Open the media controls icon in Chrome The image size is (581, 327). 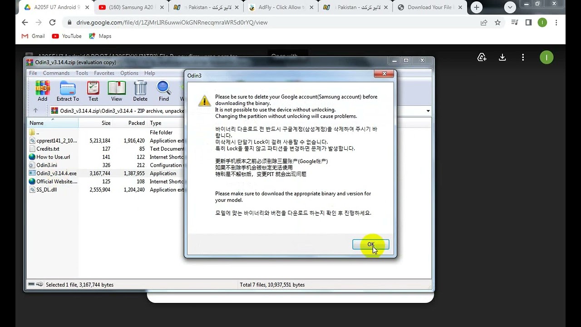[514, 22]
